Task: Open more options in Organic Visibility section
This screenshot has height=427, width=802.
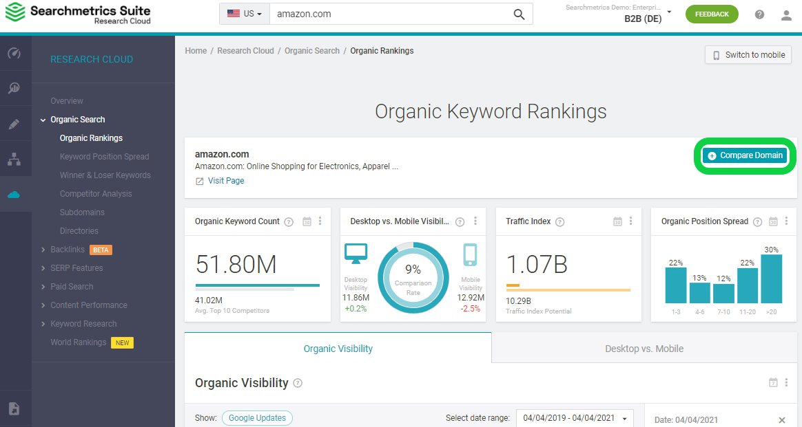Action: pyautogui.click(x=786, y=382)
